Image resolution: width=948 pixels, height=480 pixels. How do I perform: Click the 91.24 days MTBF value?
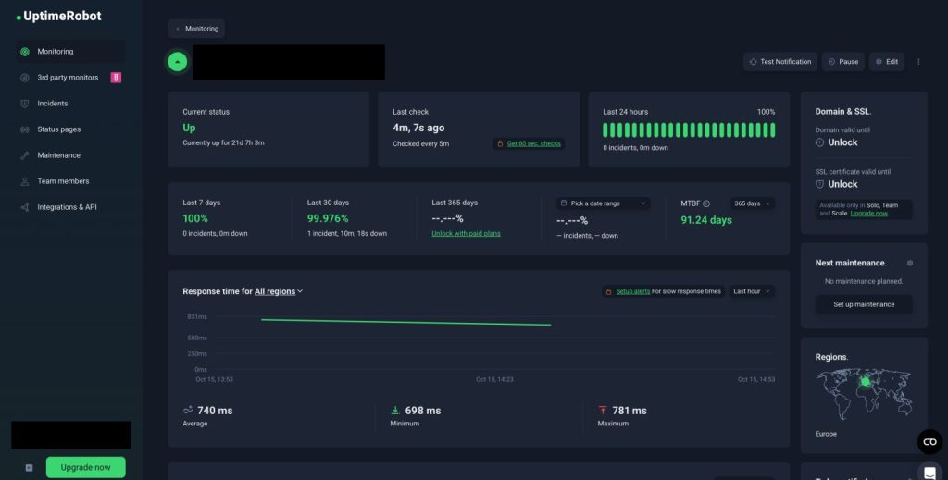click(x=706, y=220)
